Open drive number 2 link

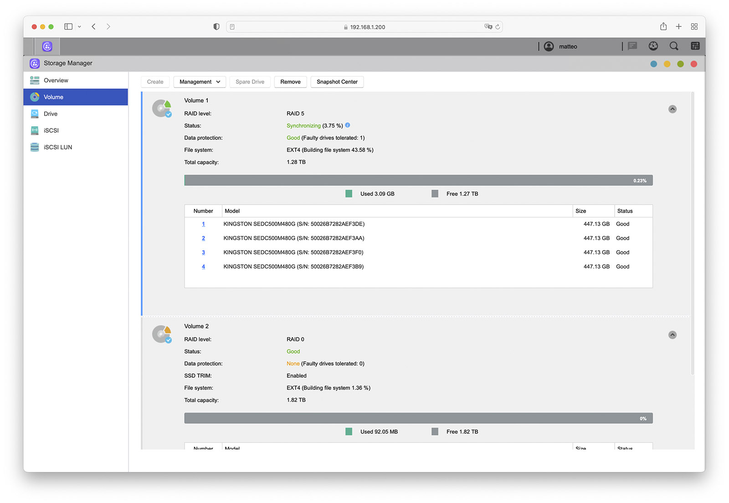pos(203,238)
